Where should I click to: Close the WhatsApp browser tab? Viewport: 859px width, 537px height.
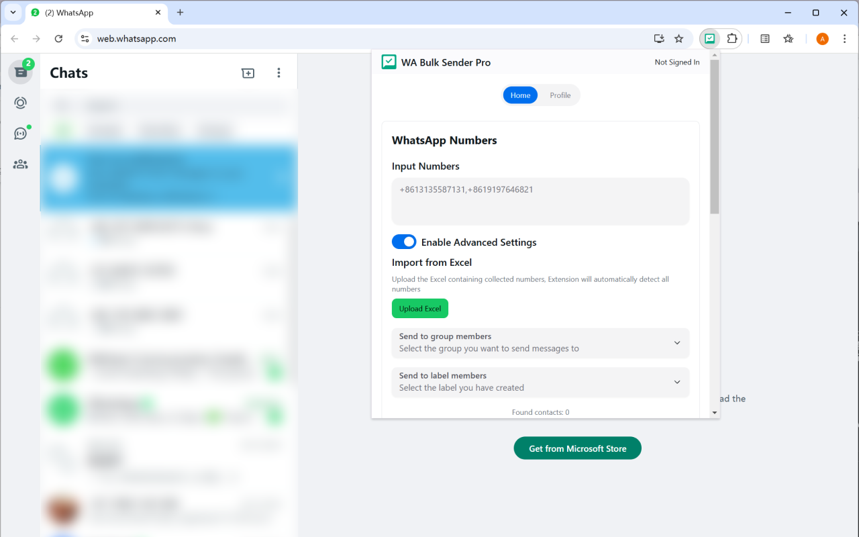point(158,12)
